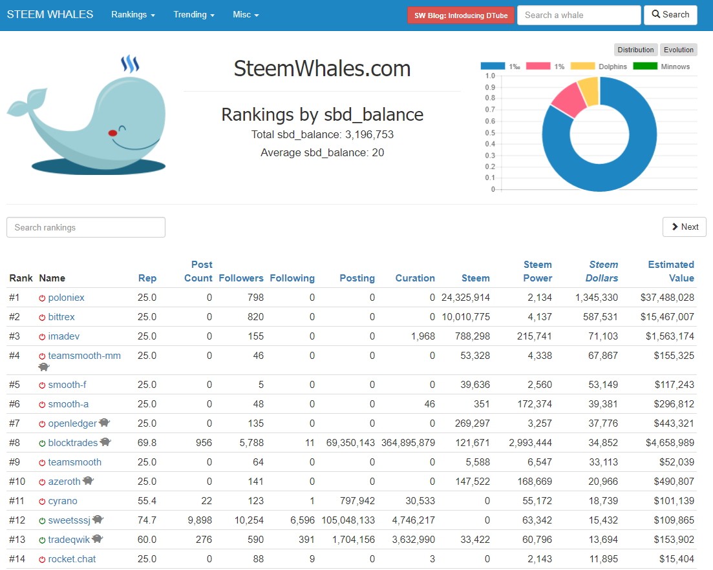Toggle the green Minnows legend swatch
The width and height of the screenshot is (713, 570).
[x=644, y=66]
